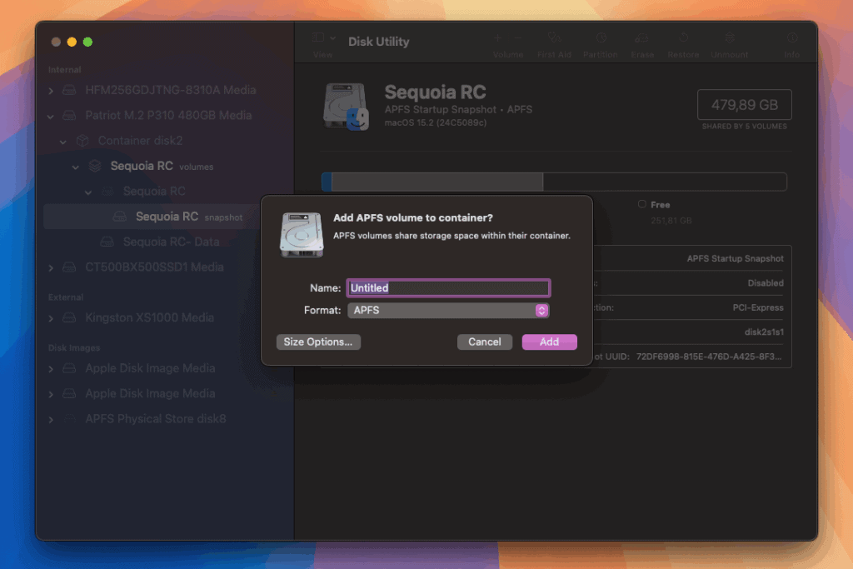Open the View sidebar dropdown
Viewport: 853px width, 569px height.
[x=323, y=38]
